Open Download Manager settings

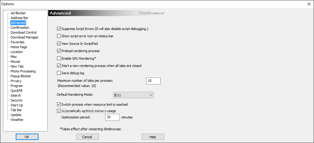[25, 37]
